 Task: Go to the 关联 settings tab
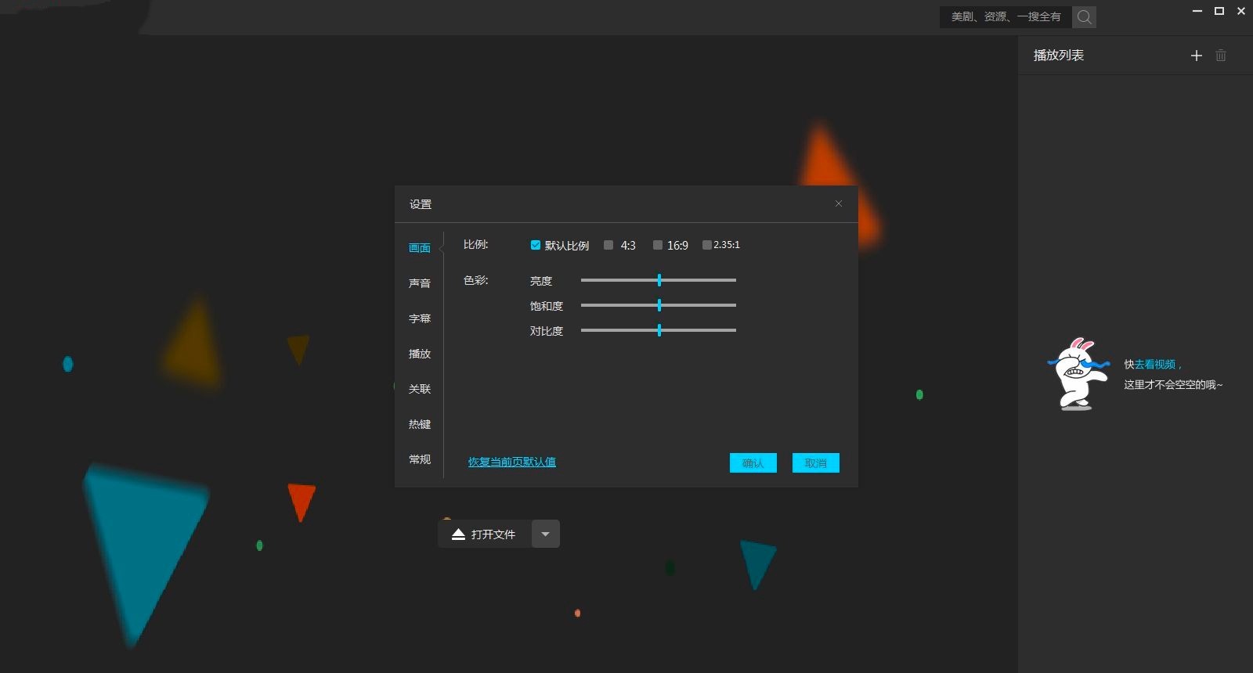pos(420,389)
